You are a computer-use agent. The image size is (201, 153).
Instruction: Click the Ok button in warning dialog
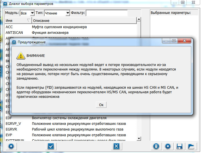[101, 105]
